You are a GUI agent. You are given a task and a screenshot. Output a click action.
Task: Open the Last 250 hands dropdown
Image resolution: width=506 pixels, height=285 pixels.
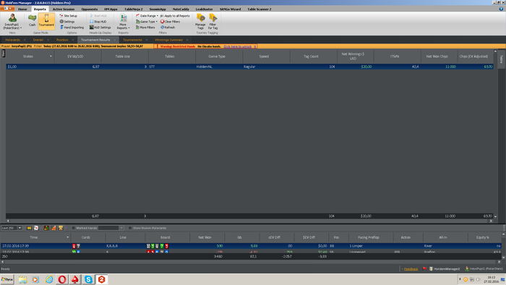pyautogui.click(x=20, y=228)
